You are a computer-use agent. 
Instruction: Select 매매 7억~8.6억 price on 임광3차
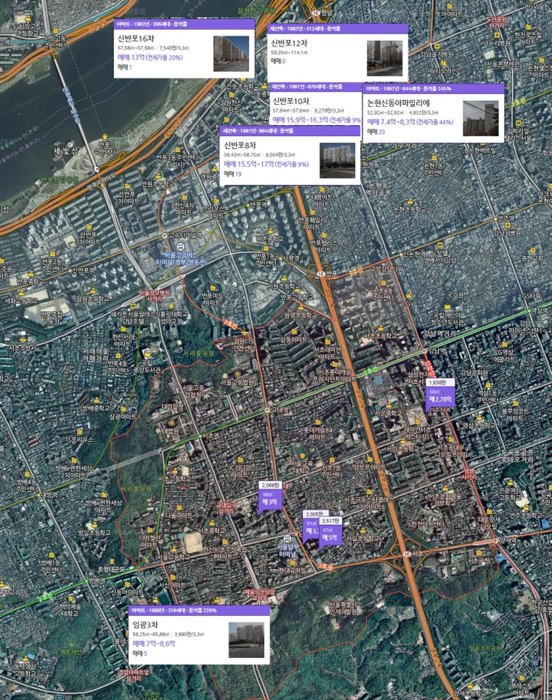[154, 643]
